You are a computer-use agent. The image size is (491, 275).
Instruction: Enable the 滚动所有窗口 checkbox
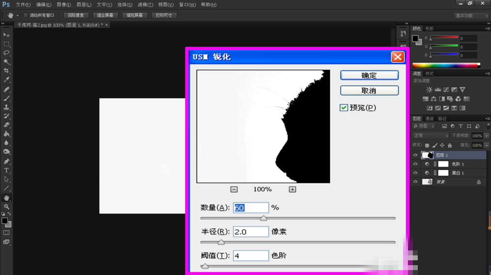tap(26, 15)
